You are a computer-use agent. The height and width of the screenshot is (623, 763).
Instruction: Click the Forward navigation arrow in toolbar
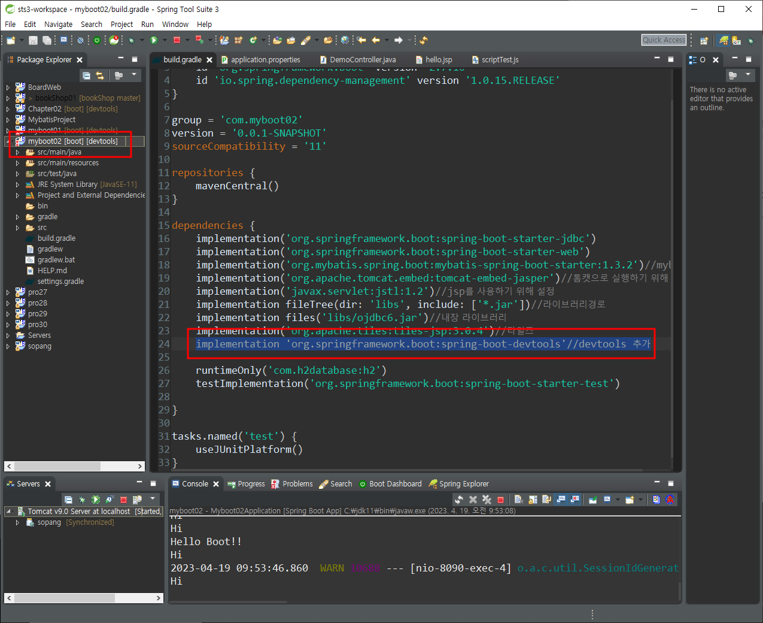(x=399, y=40)
